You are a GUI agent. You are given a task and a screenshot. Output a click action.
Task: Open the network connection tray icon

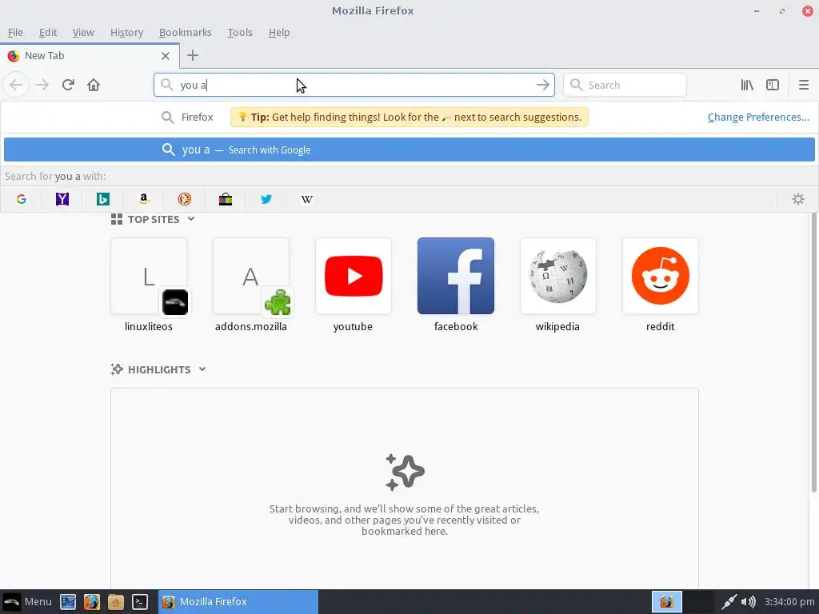tap(729, 602)
